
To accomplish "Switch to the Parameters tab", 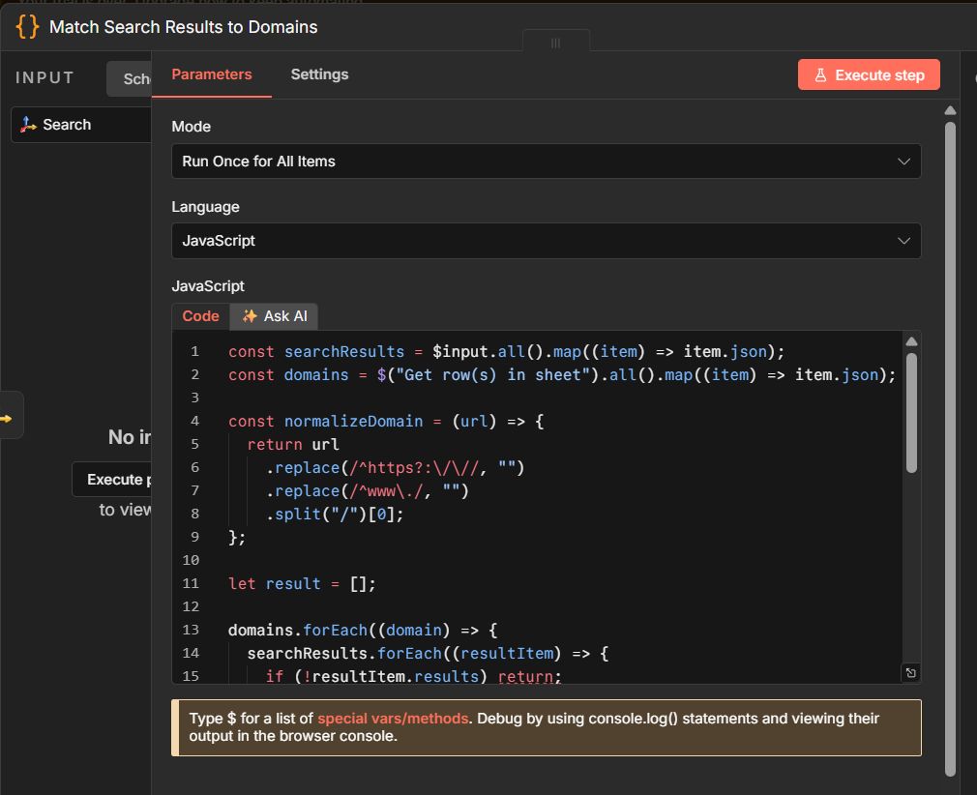I will click(x=211, y=74).
